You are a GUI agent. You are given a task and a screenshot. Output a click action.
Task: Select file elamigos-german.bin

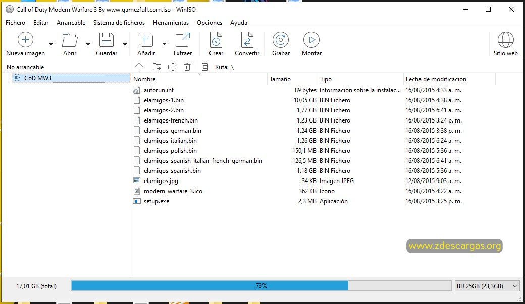173,131
